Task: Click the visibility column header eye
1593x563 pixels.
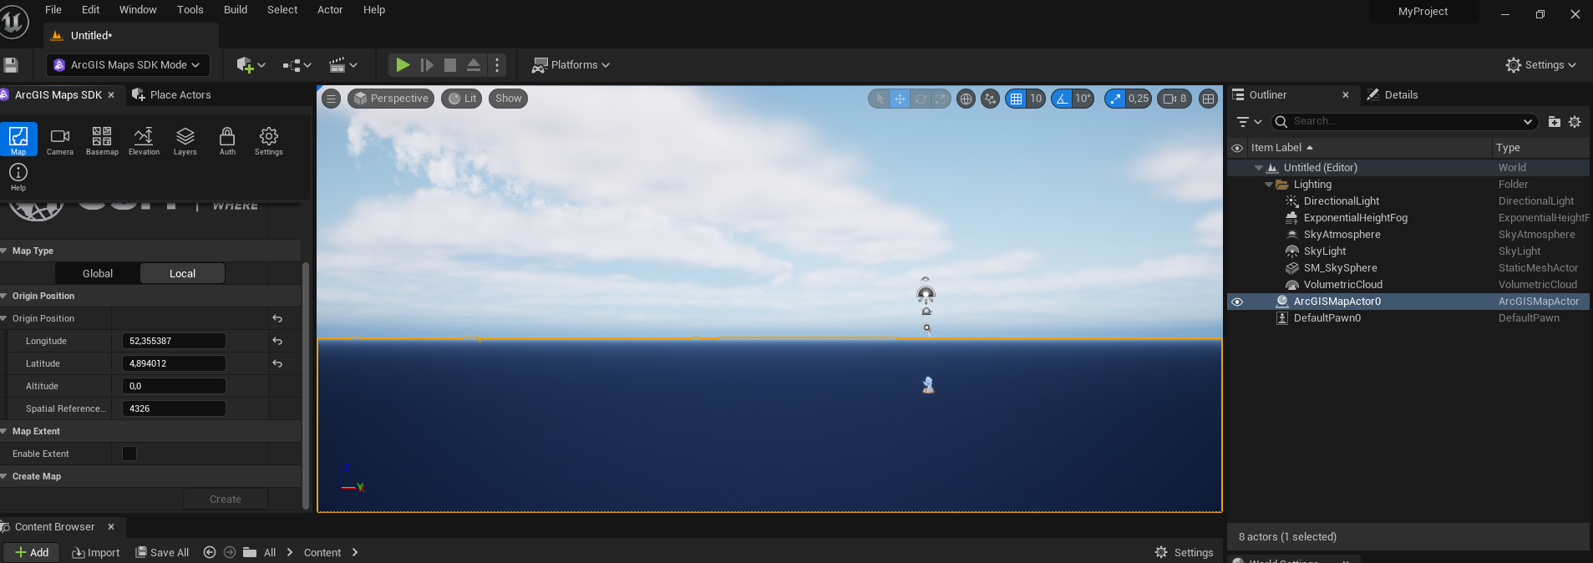Action: point(1237,148)
